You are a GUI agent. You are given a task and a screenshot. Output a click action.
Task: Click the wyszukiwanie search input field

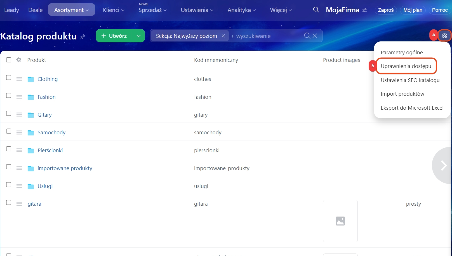pyautogui.click(x=266, y=36)
